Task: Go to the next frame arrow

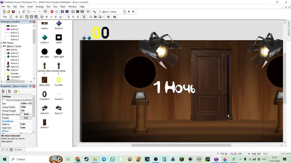Action: pos(133,12)
